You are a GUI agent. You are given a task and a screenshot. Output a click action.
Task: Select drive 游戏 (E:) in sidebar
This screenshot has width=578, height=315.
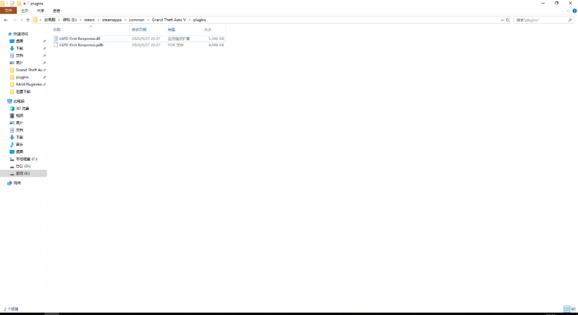(24, 173)
